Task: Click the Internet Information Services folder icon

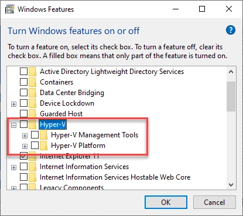Action: (x=32, y=167)
